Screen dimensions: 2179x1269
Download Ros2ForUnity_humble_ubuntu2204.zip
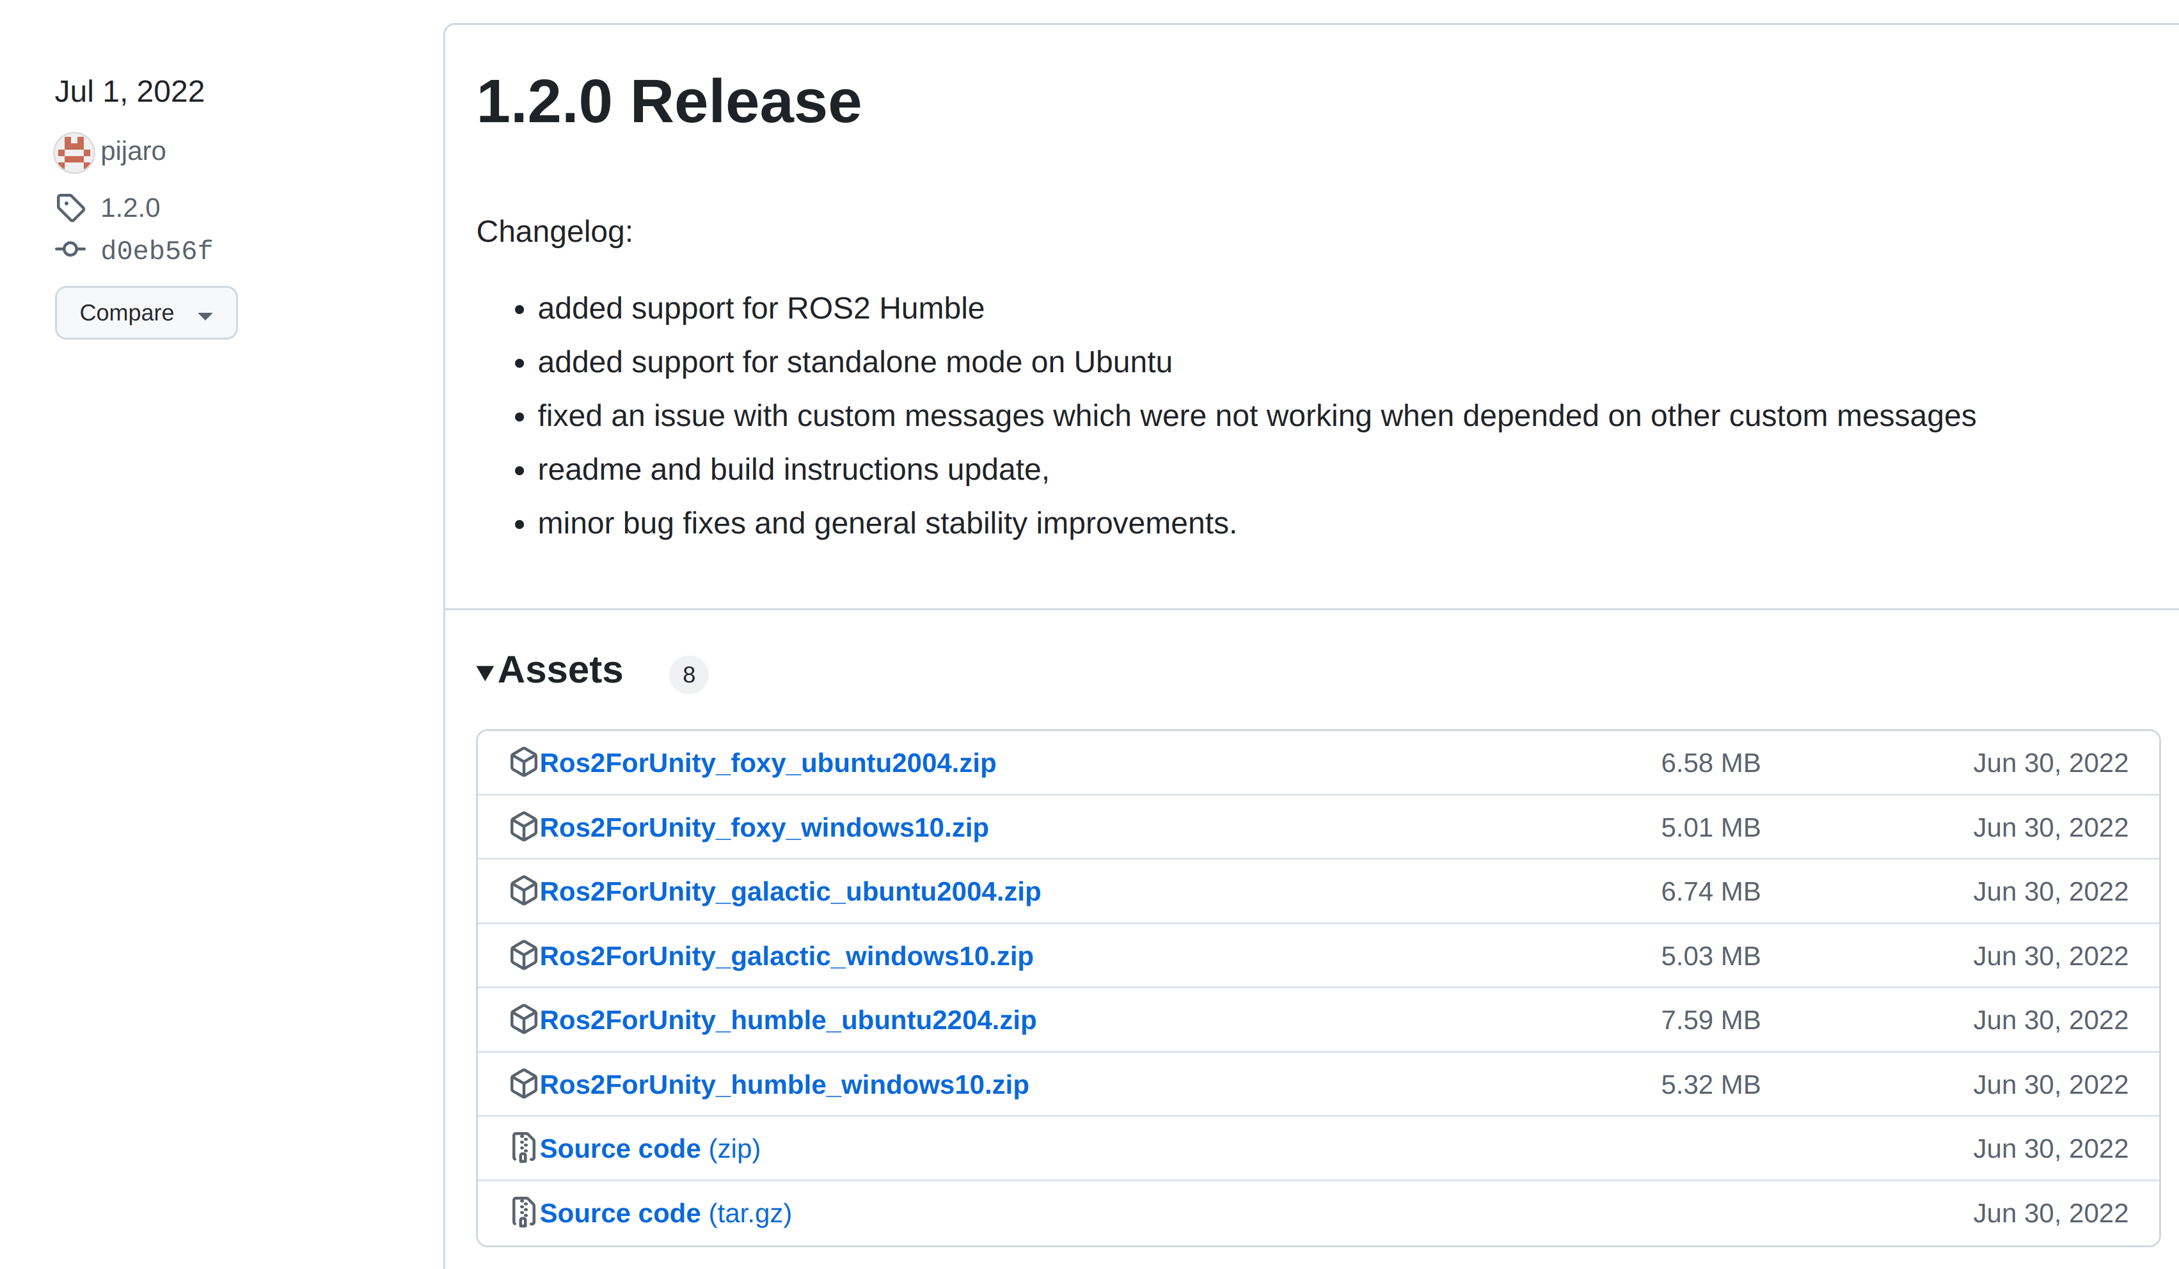coord(788,1020)
